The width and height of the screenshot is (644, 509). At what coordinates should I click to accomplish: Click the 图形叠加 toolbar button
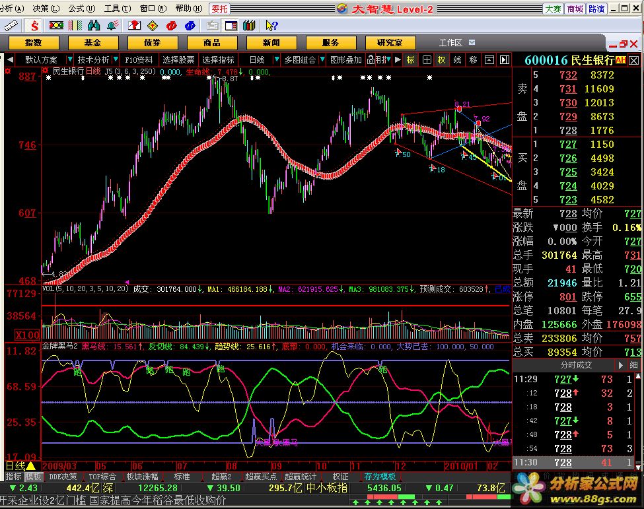pos(346,60)
